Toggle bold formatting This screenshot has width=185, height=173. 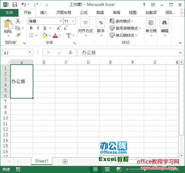pyautogui.click(x=31, y=28)
